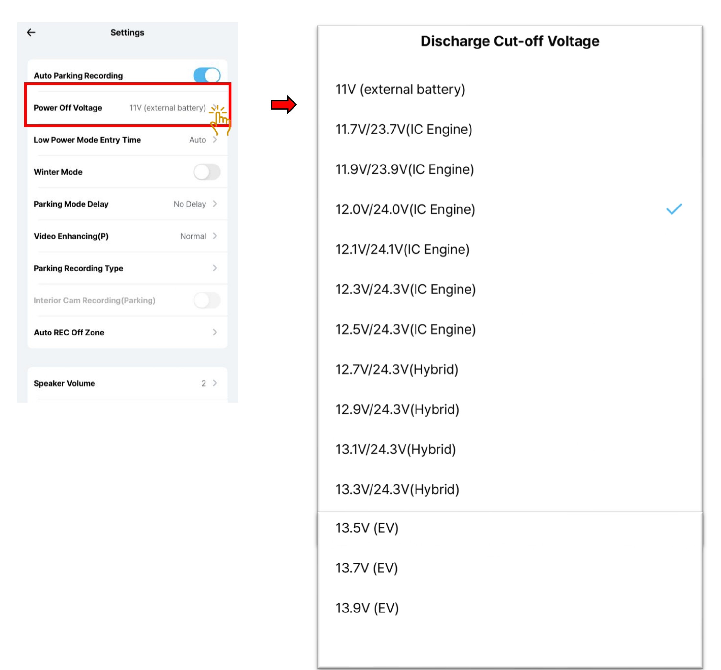Viewport: 721px width, 670px height.
Task: Select 13.5V (EV) cut-off voltage
Action: click(367, 528)
